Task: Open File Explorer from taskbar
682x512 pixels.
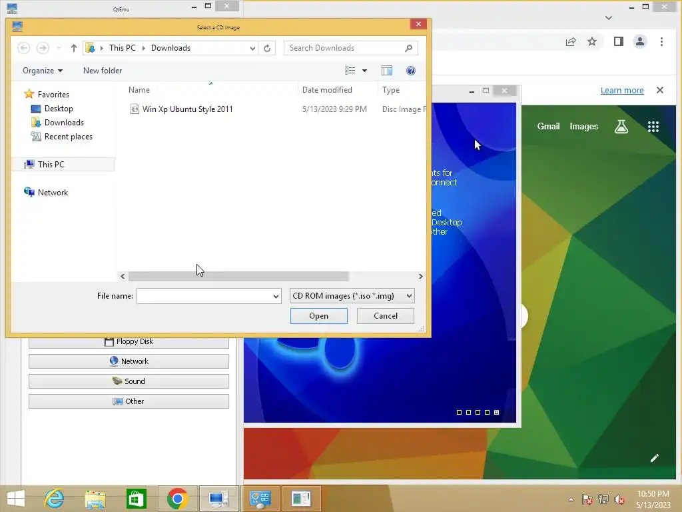Action: 95,499
